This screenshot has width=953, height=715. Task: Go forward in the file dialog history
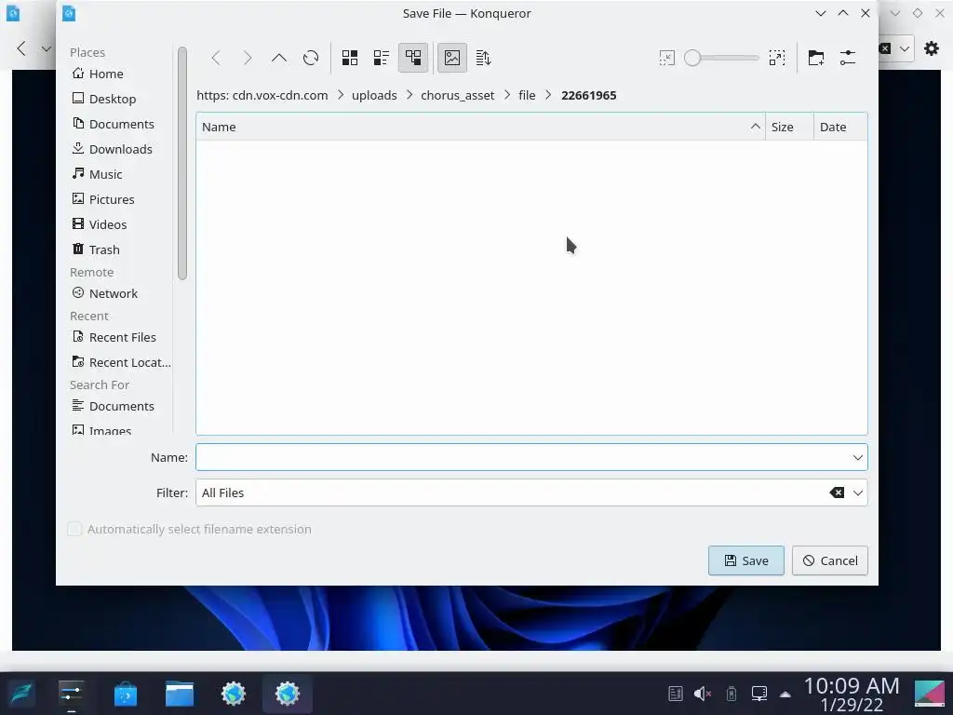(x=248, y=59)
